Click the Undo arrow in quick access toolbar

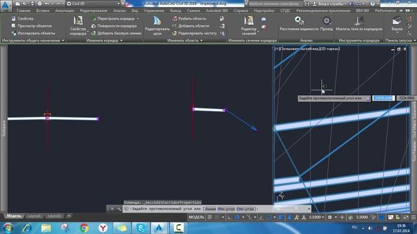click(48, 4)
